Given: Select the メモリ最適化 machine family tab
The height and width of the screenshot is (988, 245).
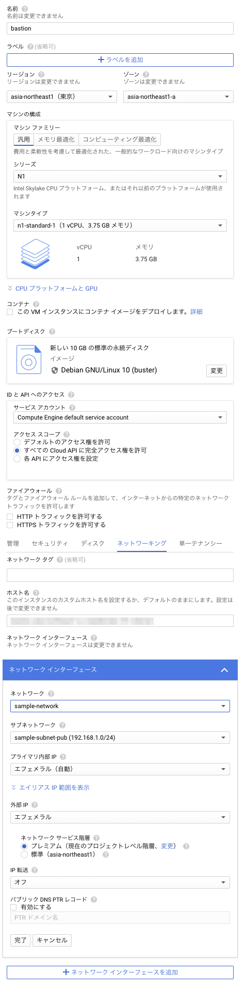Looking at the screenshot, I should [x=56, y=140].
